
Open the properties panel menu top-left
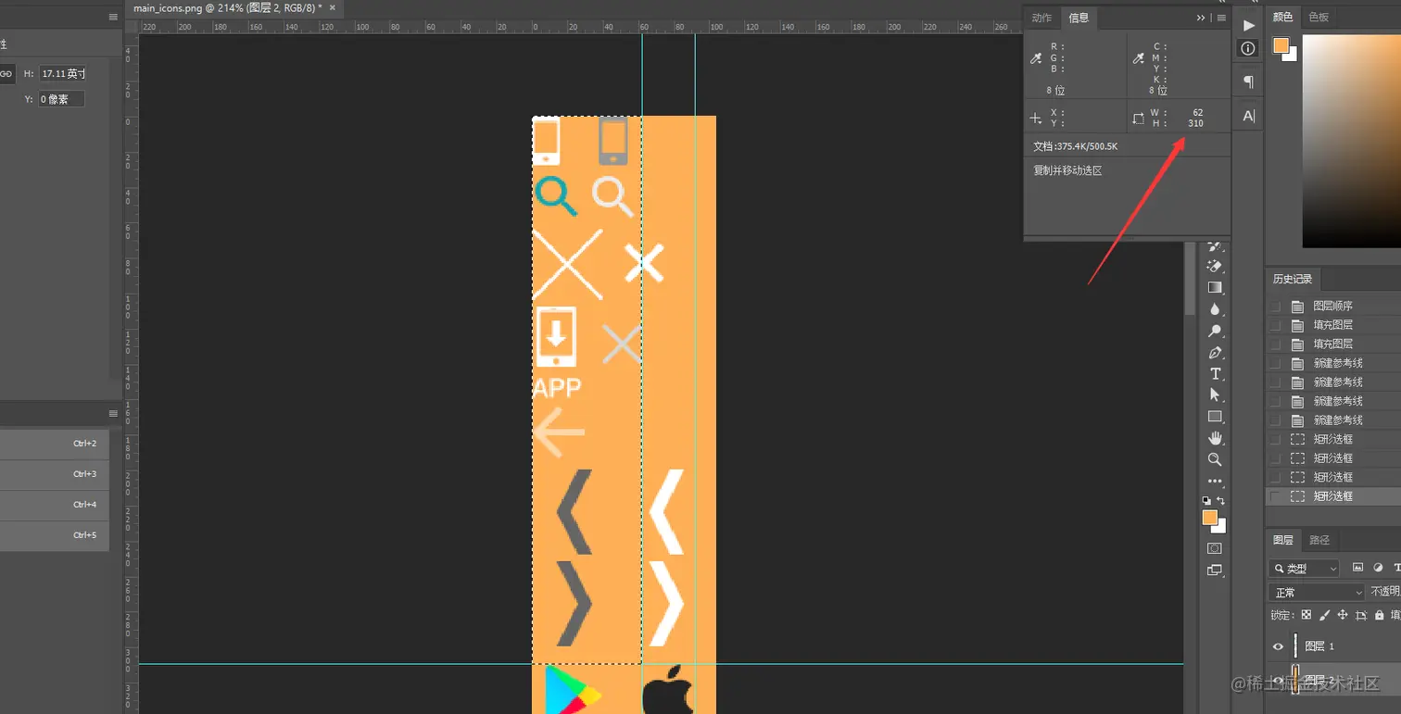pos(113,16)
